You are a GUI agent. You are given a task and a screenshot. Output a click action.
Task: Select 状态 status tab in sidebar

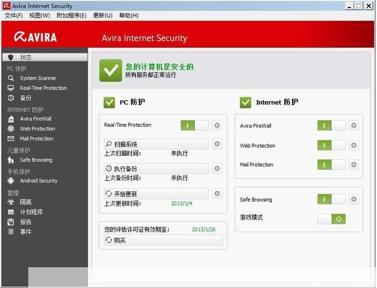coord(45,57)
